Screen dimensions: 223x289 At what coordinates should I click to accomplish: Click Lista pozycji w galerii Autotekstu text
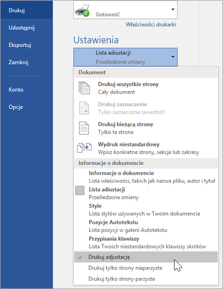[128, 230]
